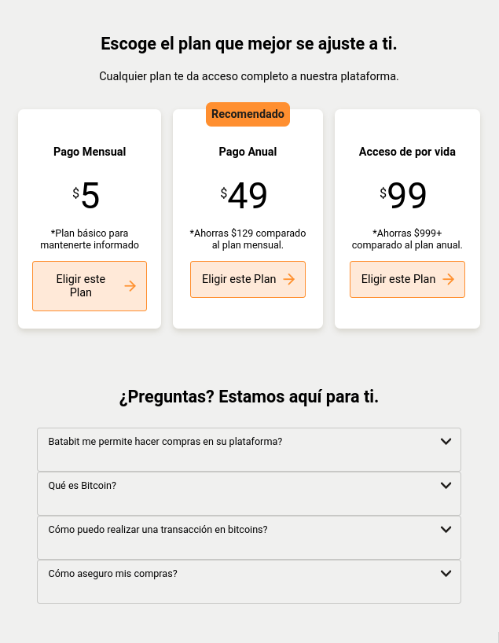Click the chevron icon on "Cómo aseguro mis compras?"
The image size is (499, 643).
click(x=446, y=573)
